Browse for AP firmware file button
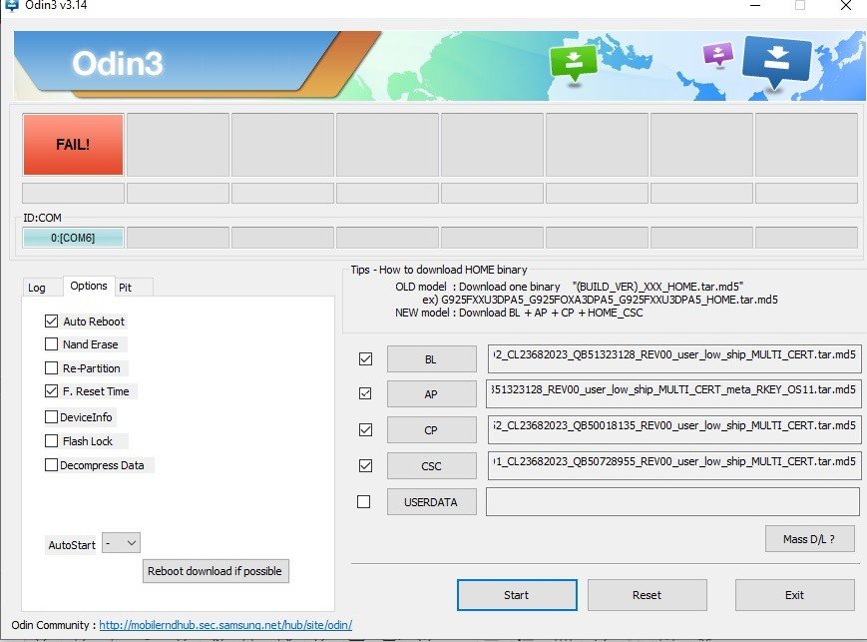This screenshot has width=867, height=642. (431, 394)
